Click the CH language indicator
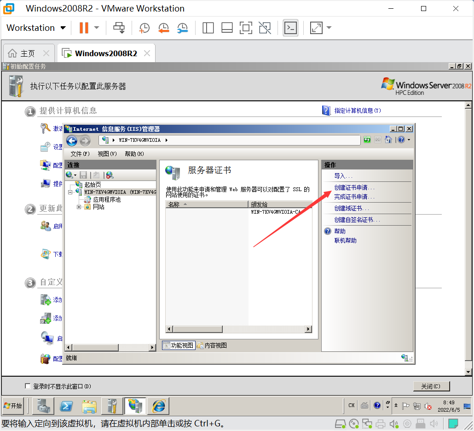474x431 pixels. click(x=351, y=405)
